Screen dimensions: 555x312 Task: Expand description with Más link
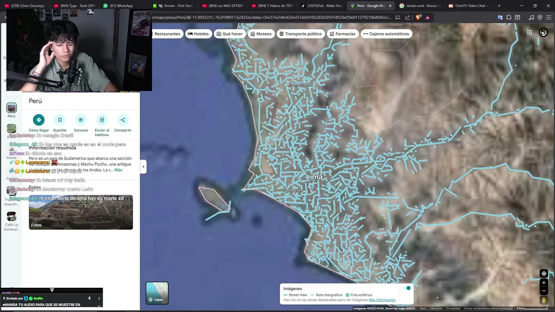coord(118,170)
